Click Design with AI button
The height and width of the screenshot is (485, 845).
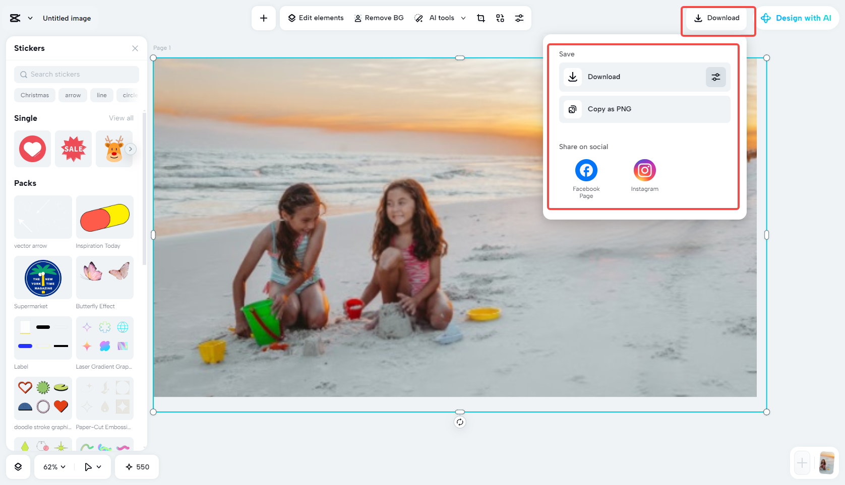pos(797,18)
